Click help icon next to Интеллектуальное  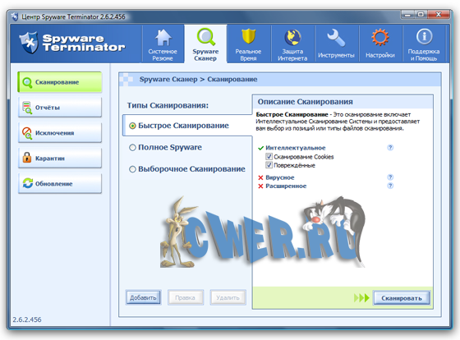[390, 148]
